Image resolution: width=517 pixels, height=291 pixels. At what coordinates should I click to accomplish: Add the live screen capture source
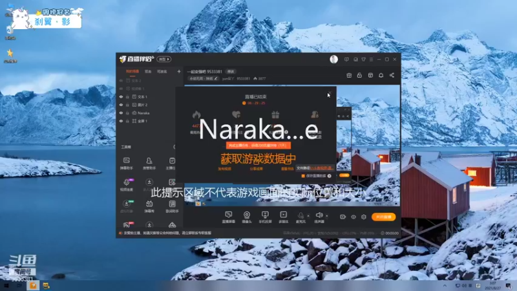(x=228, y=217)
